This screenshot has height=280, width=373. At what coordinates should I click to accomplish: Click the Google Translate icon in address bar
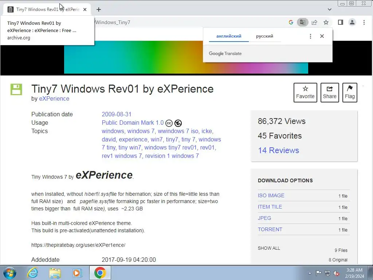(x=303, y=22)
